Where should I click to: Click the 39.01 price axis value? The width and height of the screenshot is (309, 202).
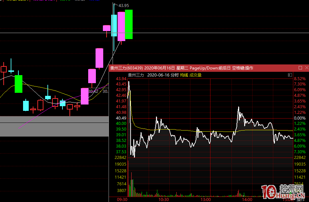(121, 135)
